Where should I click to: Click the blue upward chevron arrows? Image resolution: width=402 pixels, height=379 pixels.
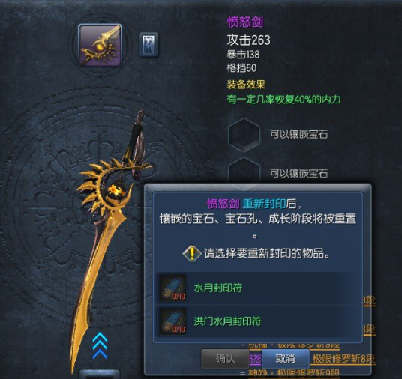[x=100, y=346]
